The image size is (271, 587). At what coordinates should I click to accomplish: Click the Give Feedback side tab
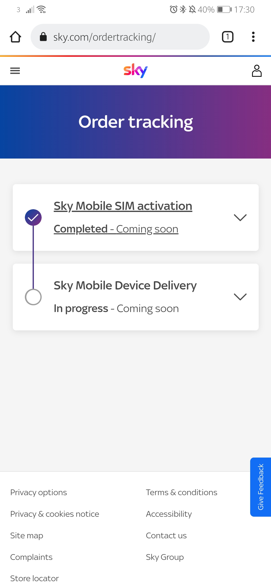[260, 487]
